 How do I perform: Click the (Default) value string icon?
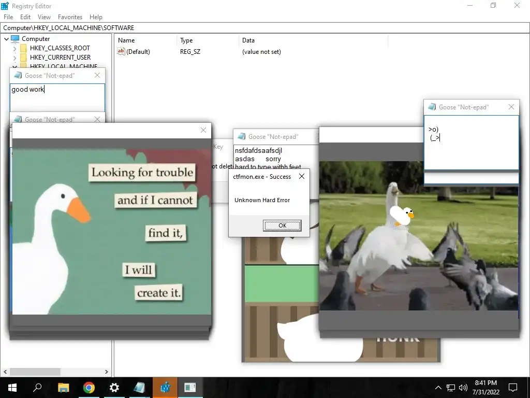pos(121,51)
